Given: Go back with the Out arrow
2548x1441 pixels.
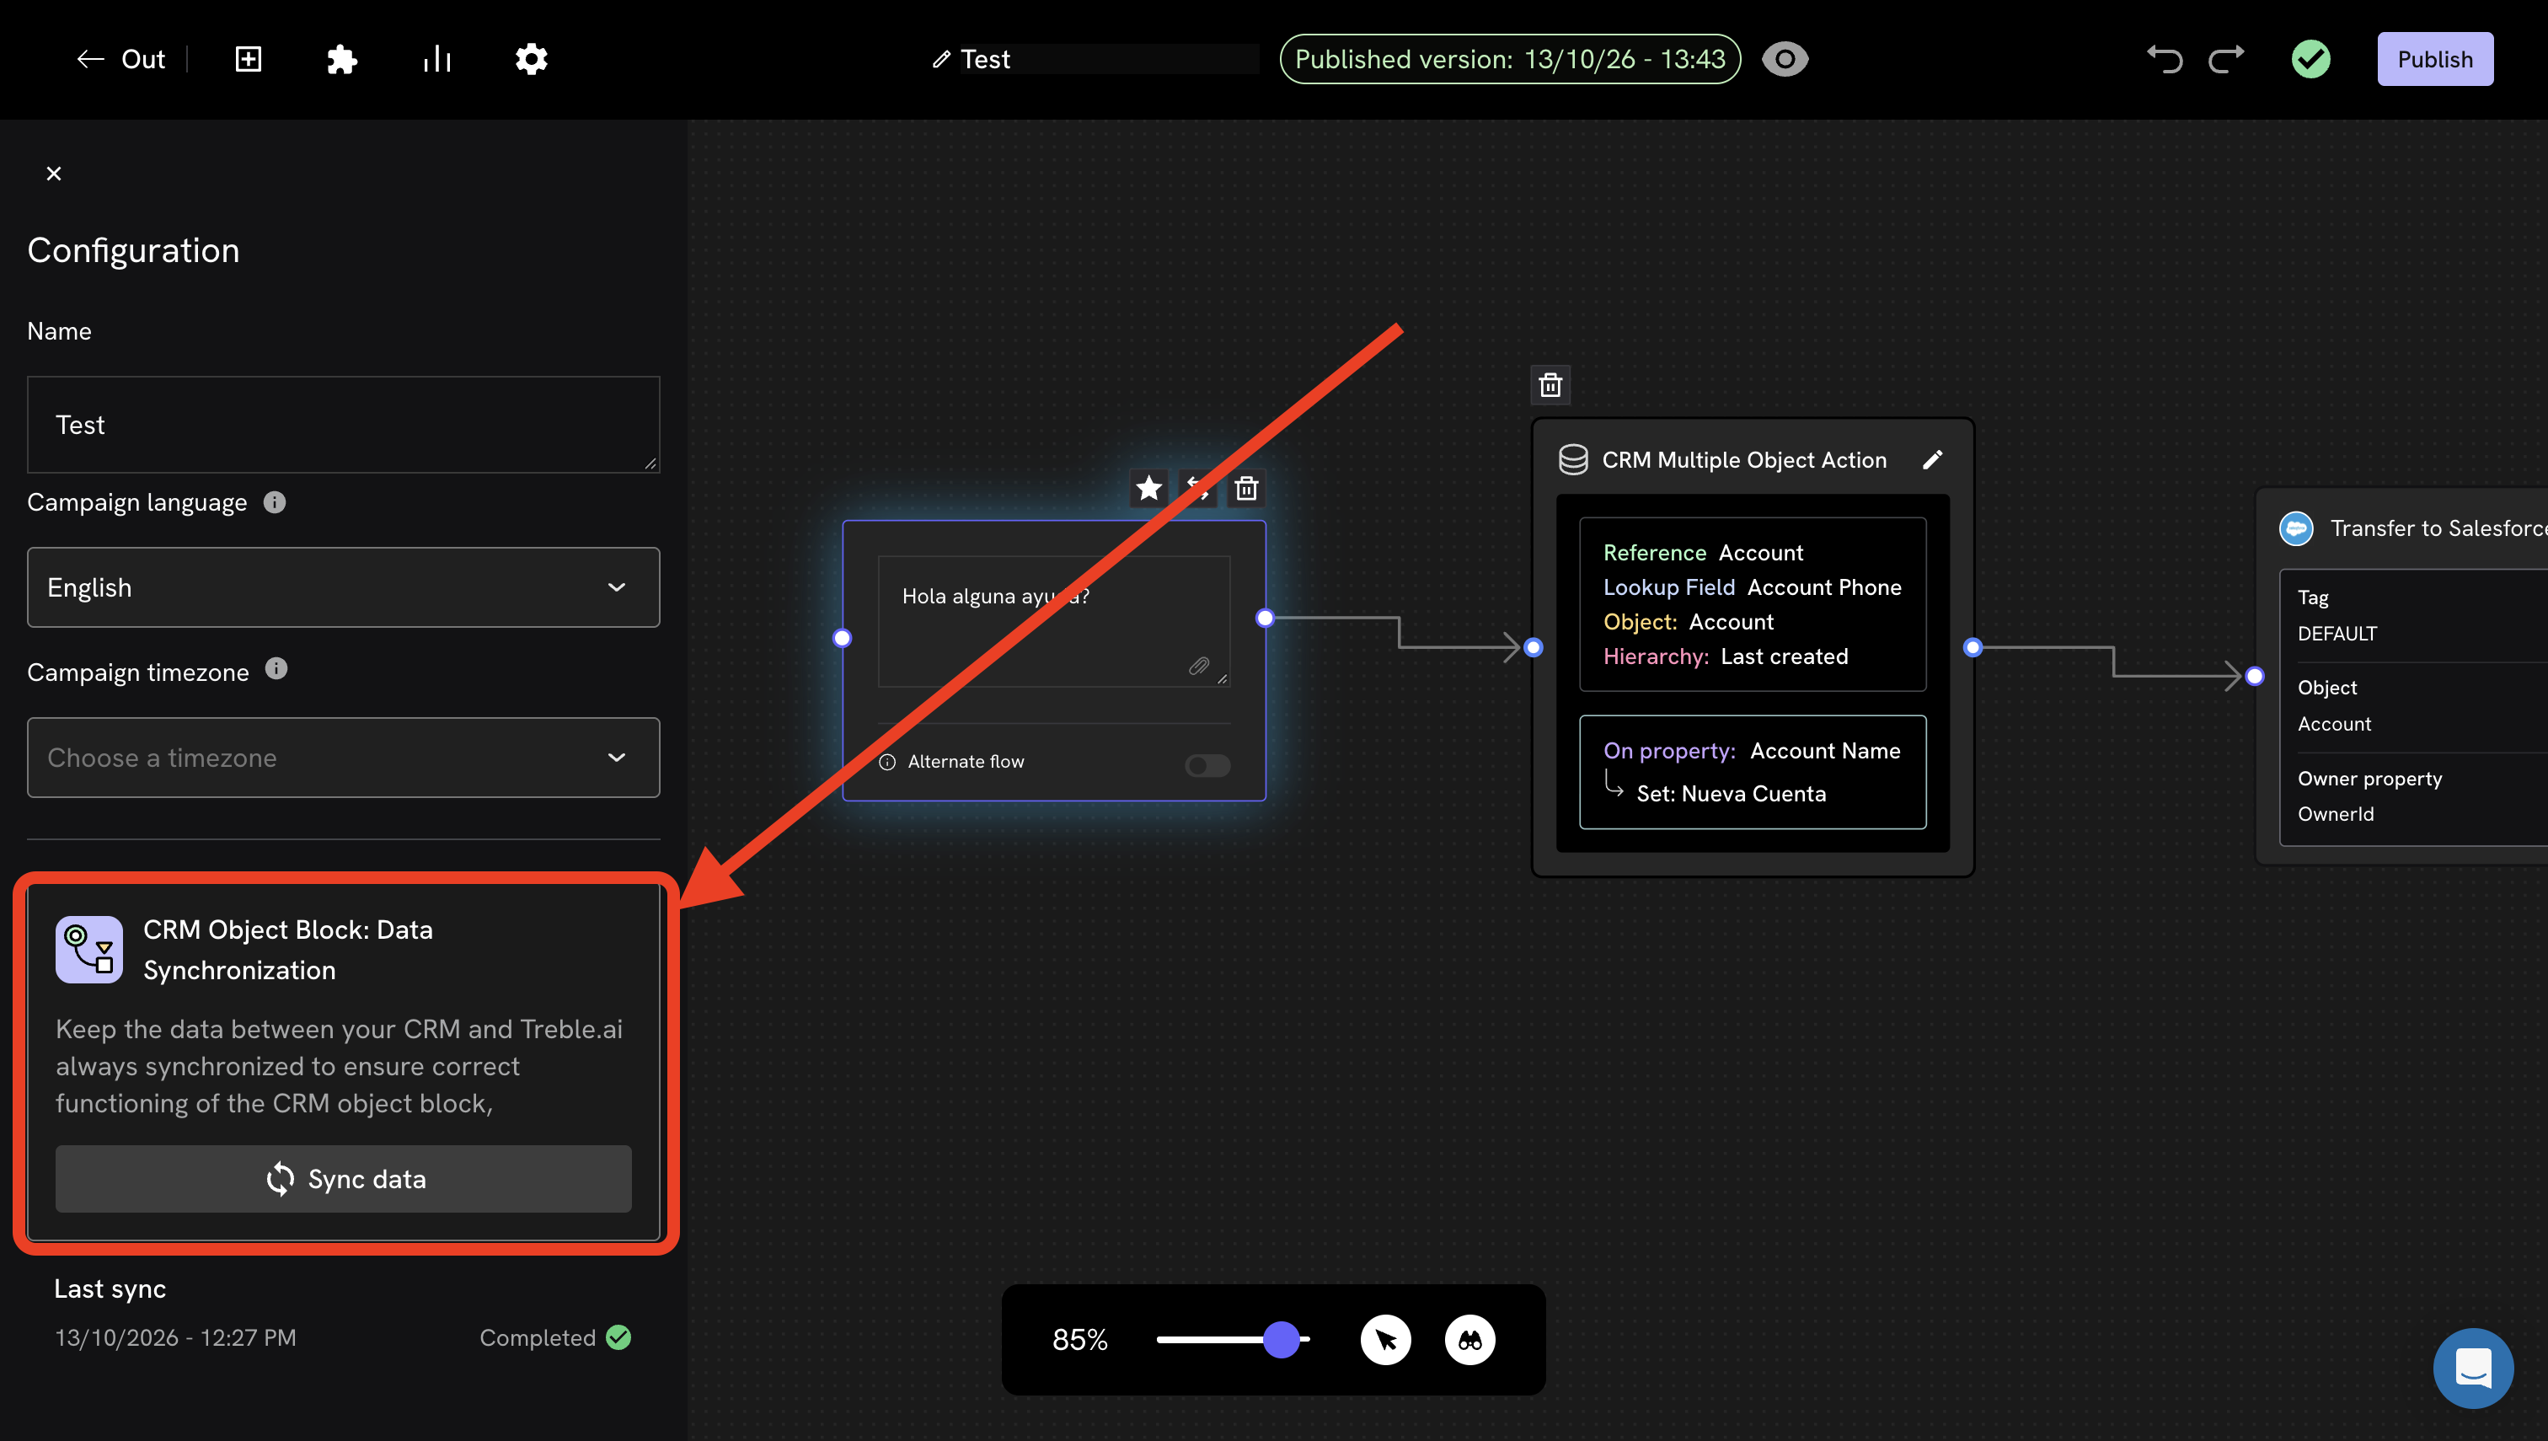Looking at the screenshot, I should 120,59.
